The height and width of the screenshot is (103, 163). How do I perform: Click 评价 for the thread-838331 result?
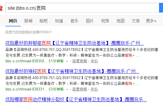(x=94, y=89)
